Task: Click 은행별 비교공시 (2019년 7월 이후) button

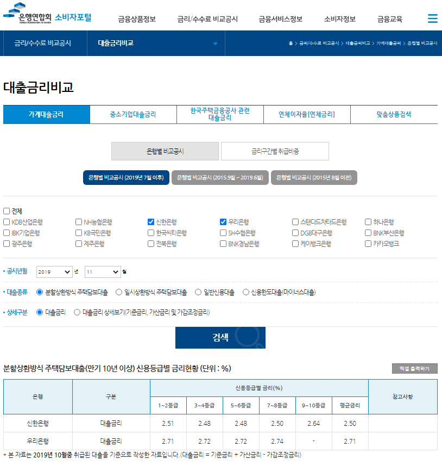Action: (126, 178)
